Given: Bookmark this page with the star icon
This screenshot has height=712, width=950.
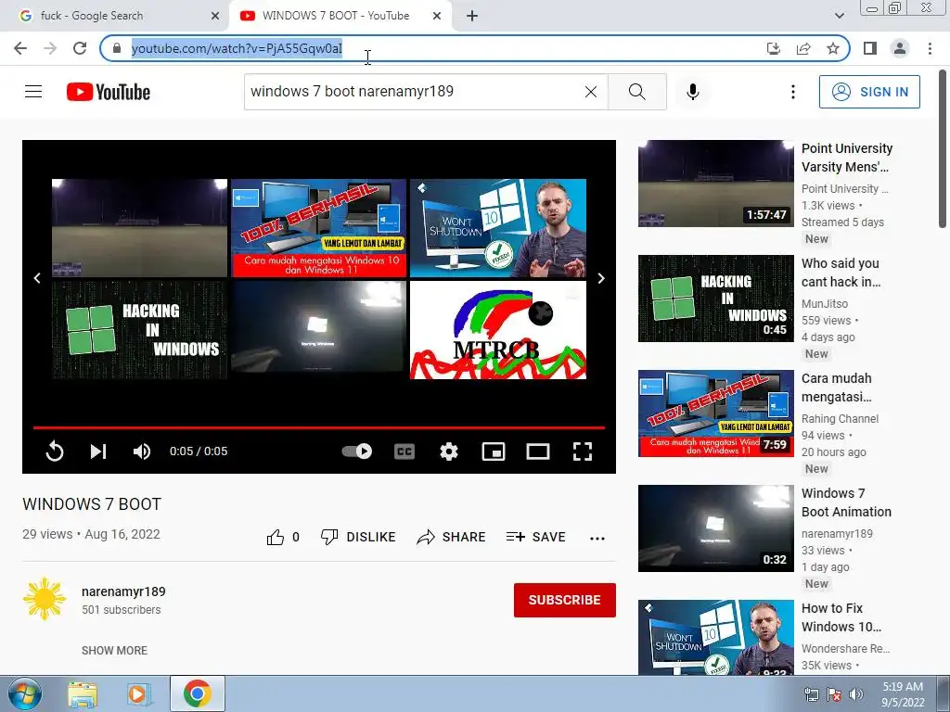Looking at the screenshot, I should click(833, 48).
